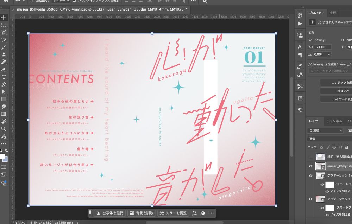Image resolution: width=352 pixels, height=224 pixels.
Task: Open the auto-select レイヤー dropdown
Action: 61,1
